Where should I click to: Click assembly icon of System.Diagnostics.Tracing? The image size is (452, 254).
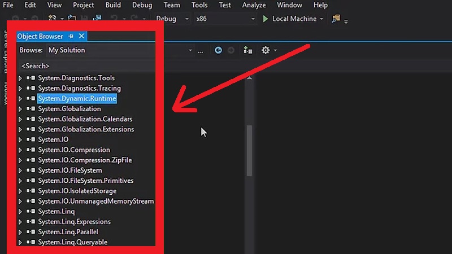31,88
